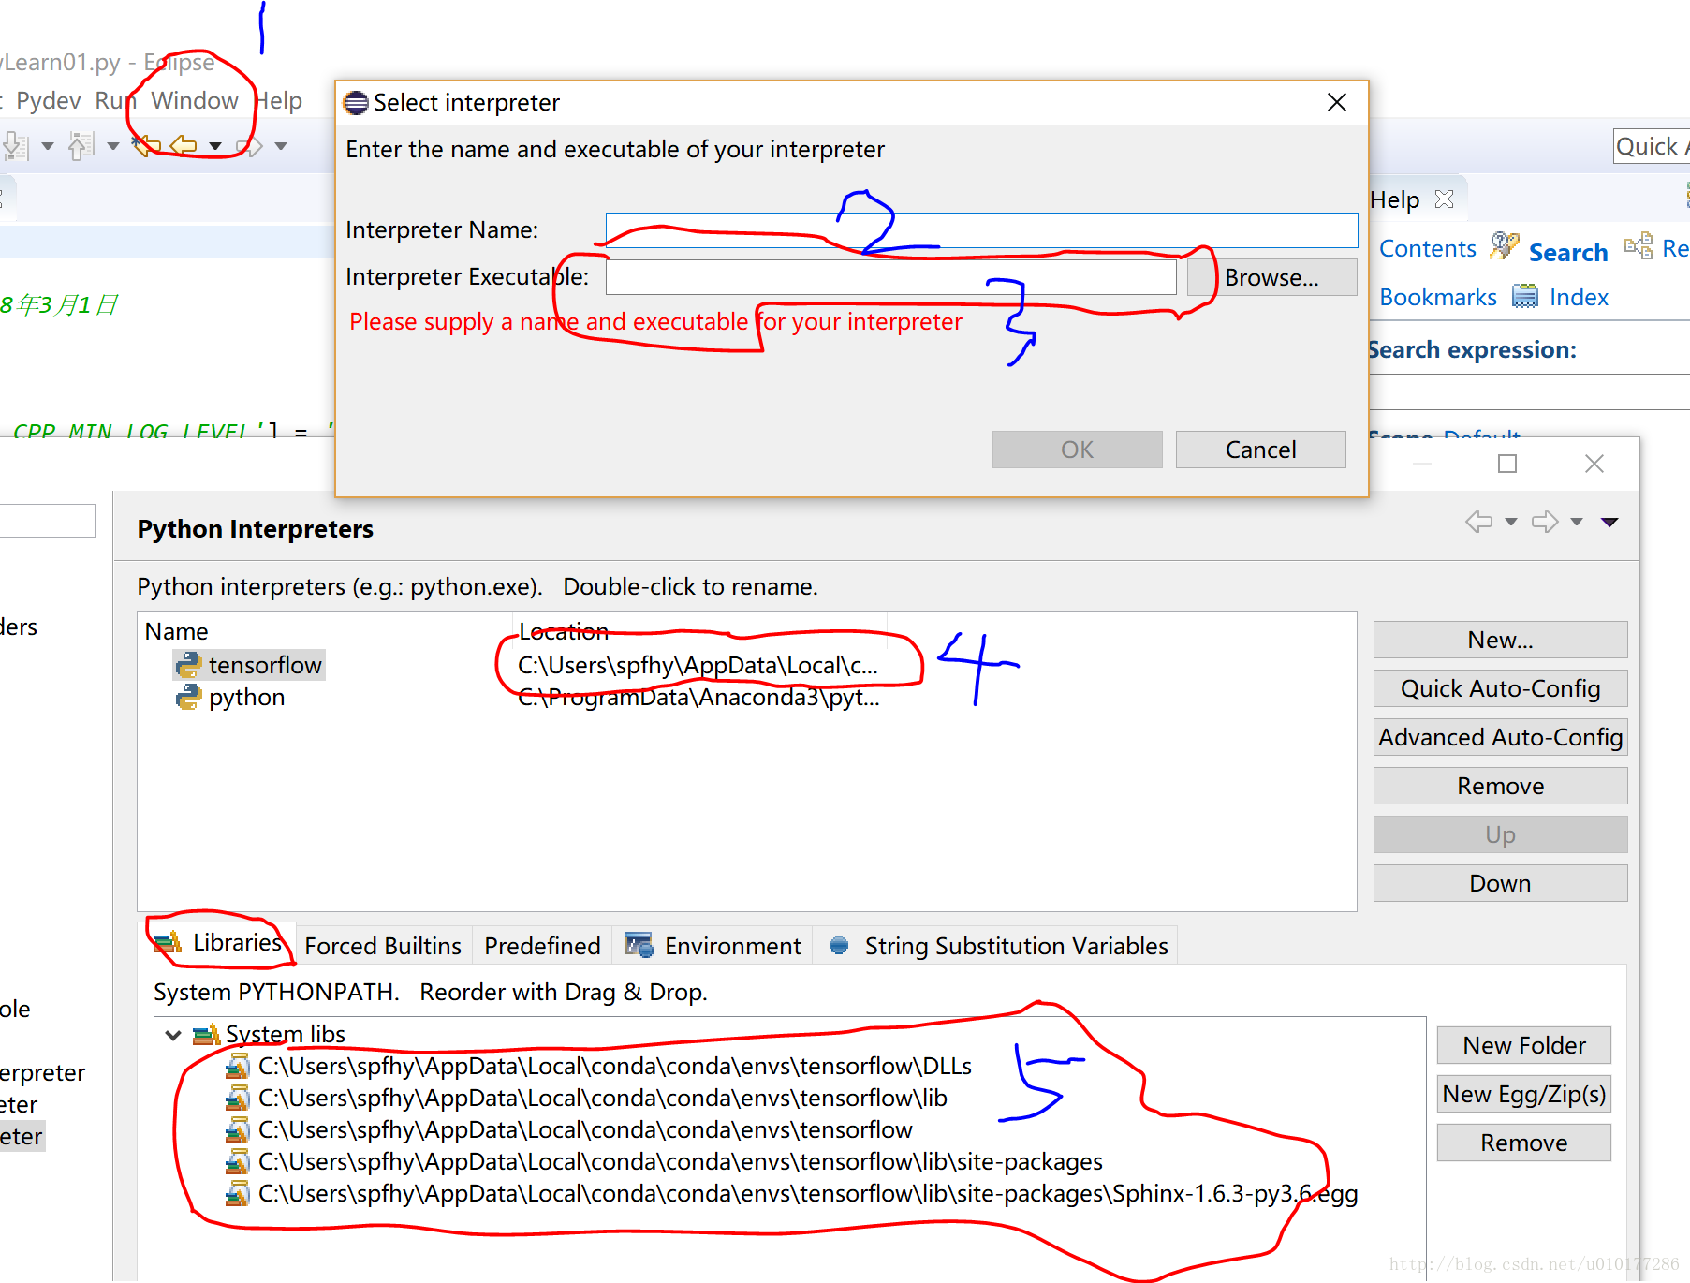
Task: Close the Help view tab
Action: pyautogui.click(x=1444, y=199)
